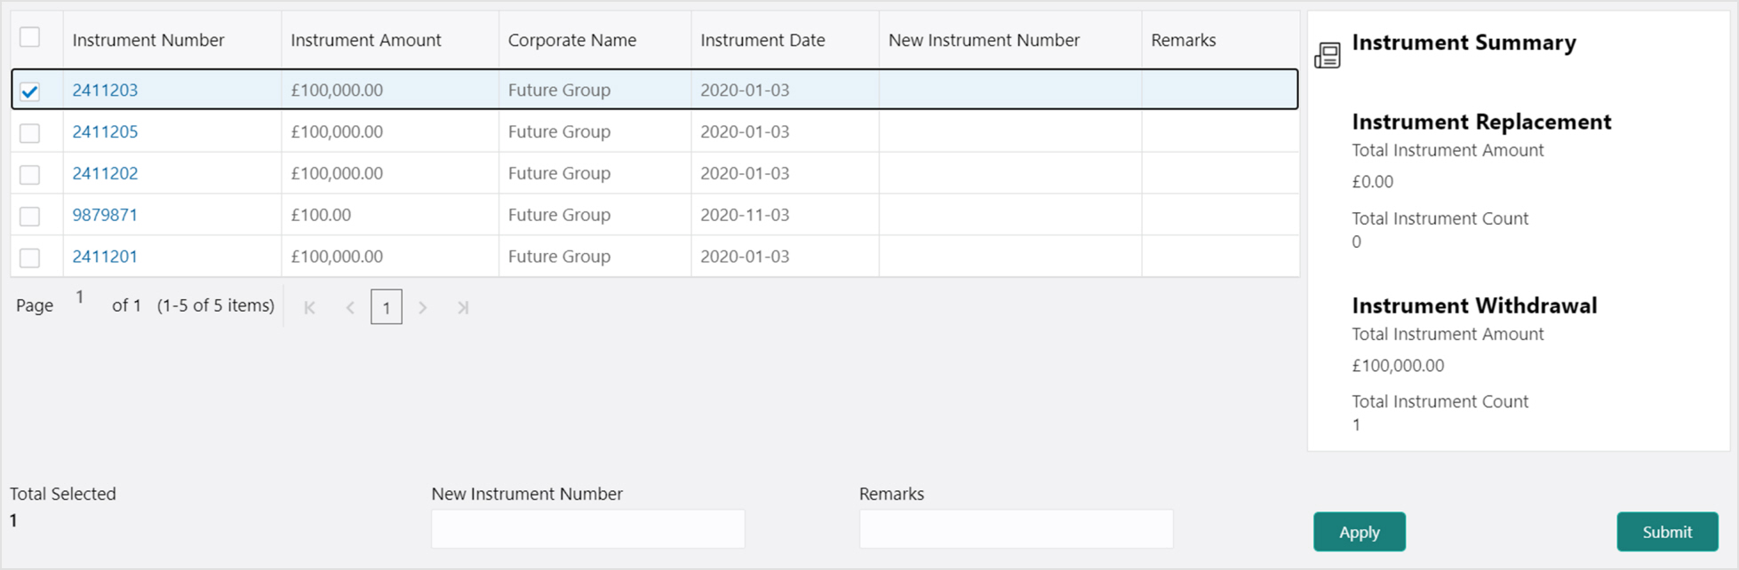The image size is (1739, 570).
Task: Click the Instrument Summary document icon
Action: coord(1328,55)
